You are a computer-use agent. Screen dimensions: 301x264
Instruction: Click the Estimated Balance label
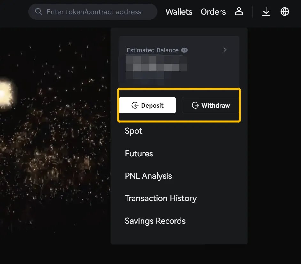152,50
